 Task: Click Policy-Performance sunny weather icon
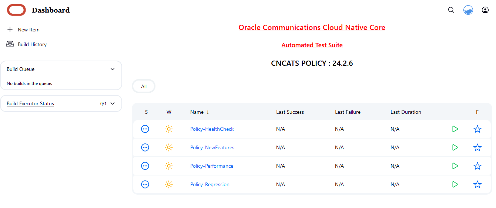(169, 166)
